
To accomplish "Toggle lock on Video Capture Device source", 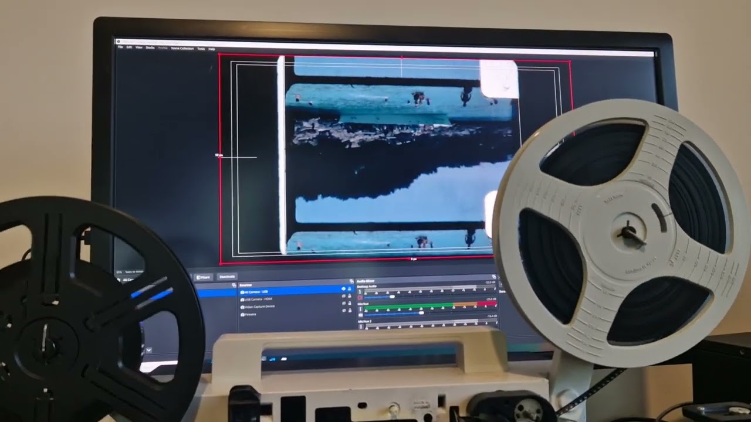I will tap(350, 303).
